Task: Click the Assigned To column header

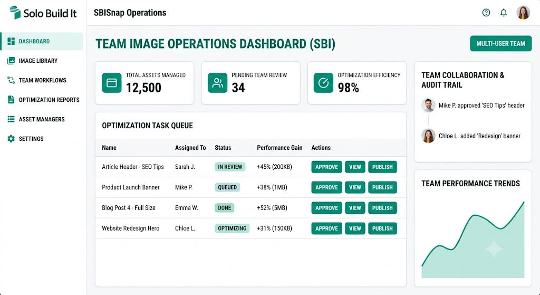Action: pyautogui.click(x=190, y=148)
